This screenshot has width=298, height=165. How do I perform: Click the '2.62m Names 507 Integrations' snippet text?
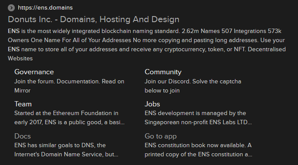click(x=224, y=31)
